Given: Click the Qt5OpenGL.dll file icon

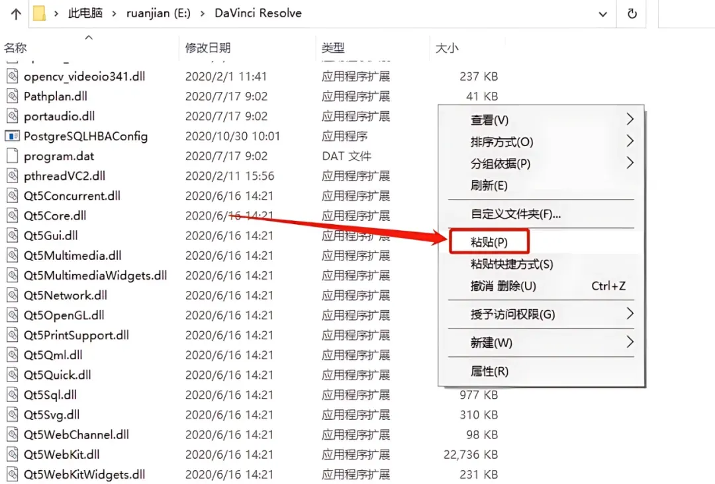Looking at the screenshot, I should pyautogui.click(x=13, y=315).
